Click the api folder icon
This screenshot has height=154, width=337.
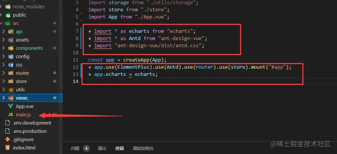tap(11, 32)
